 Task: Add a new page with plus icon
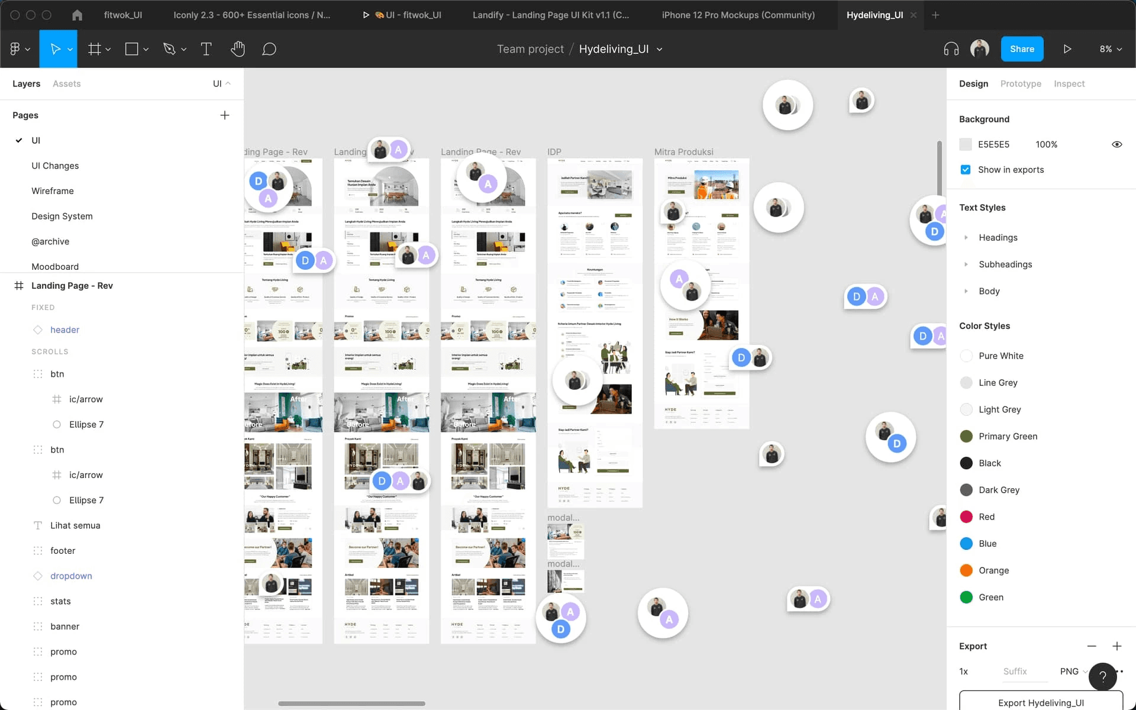point(225,115)
